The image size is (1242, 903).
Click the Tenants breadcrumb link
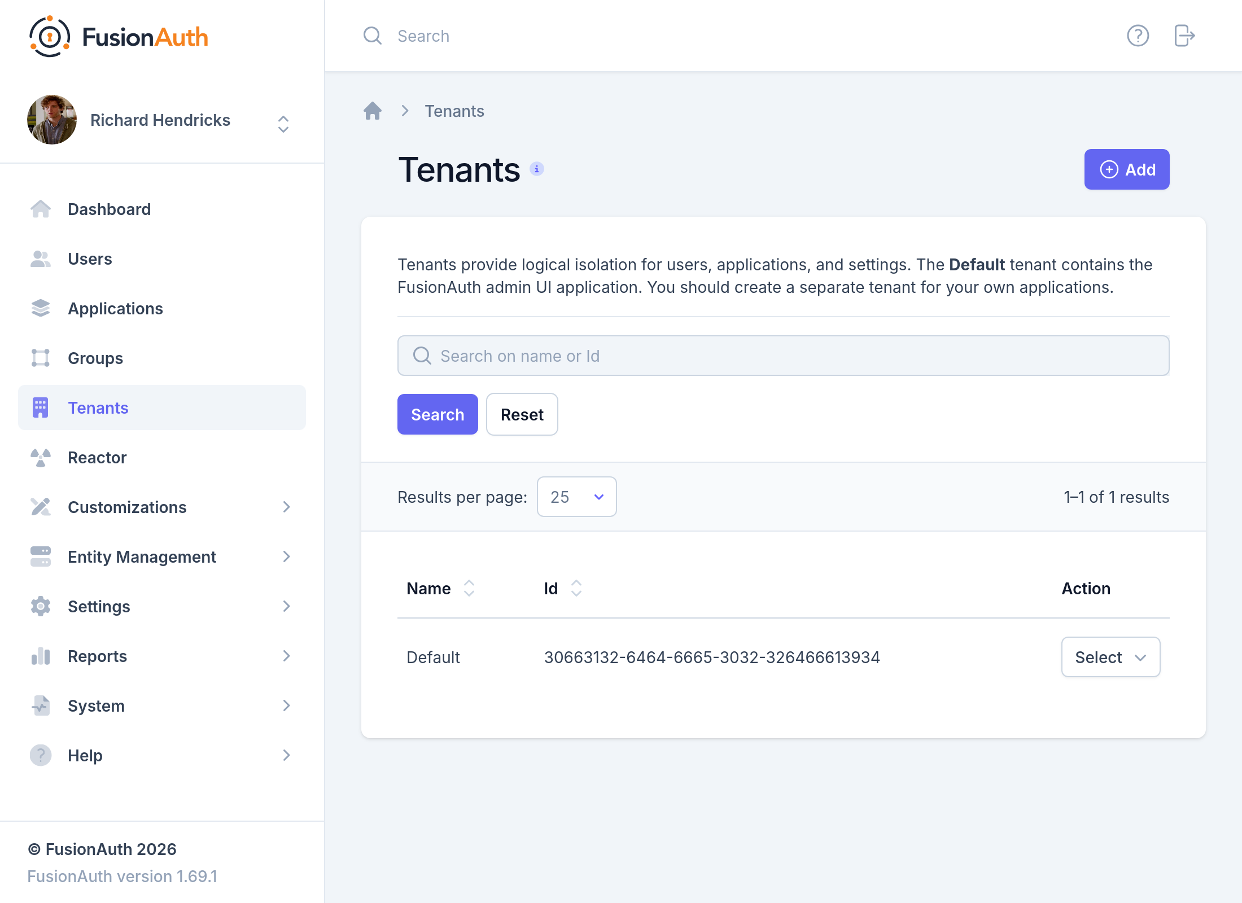(x=454, y=111)
